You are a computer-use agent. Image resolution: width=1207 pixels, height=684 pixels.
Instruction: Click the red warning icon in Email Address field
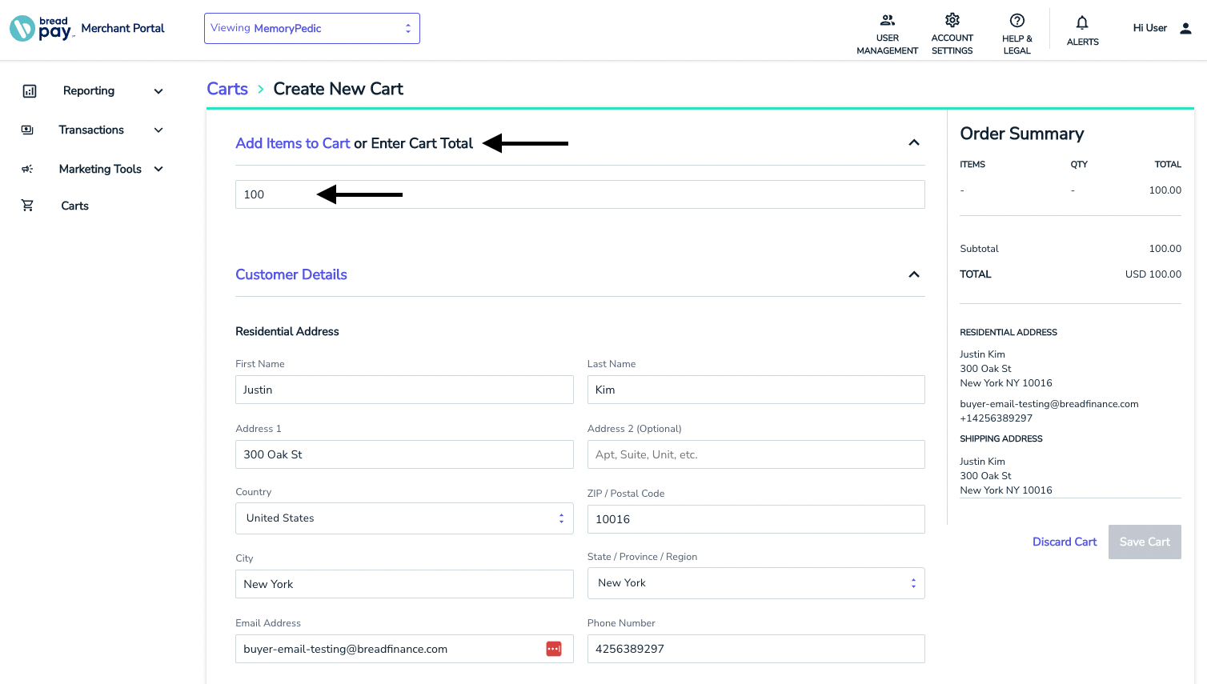pyautogui.click(x=553, y=649)
